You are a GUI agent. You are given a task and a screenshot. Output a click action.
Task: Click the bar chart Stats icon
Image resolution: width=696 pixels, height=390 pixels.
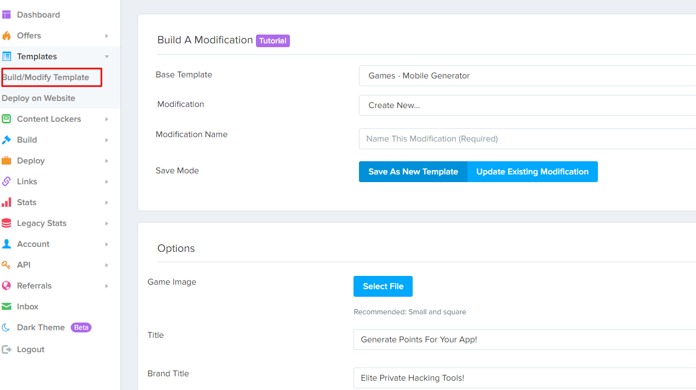point(7,202)
